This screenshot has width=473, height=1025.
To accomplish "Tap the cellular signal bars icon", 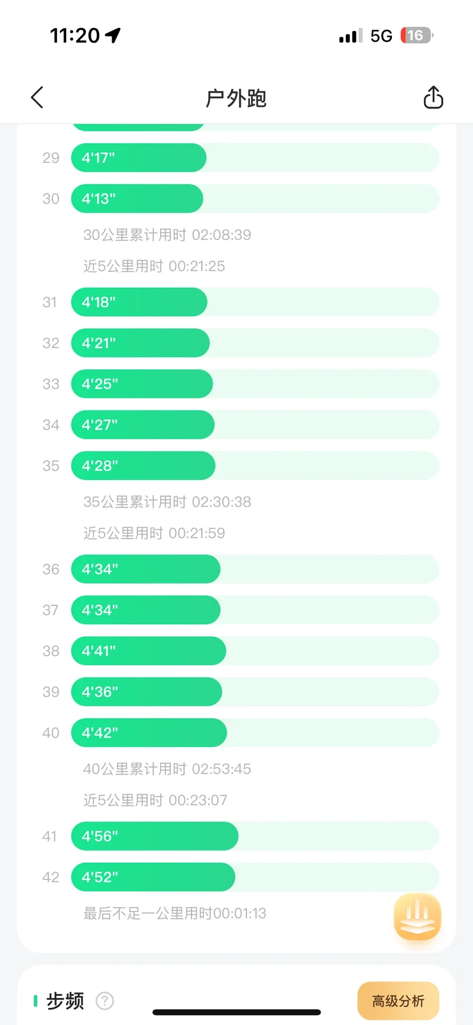I will (351, 36).
